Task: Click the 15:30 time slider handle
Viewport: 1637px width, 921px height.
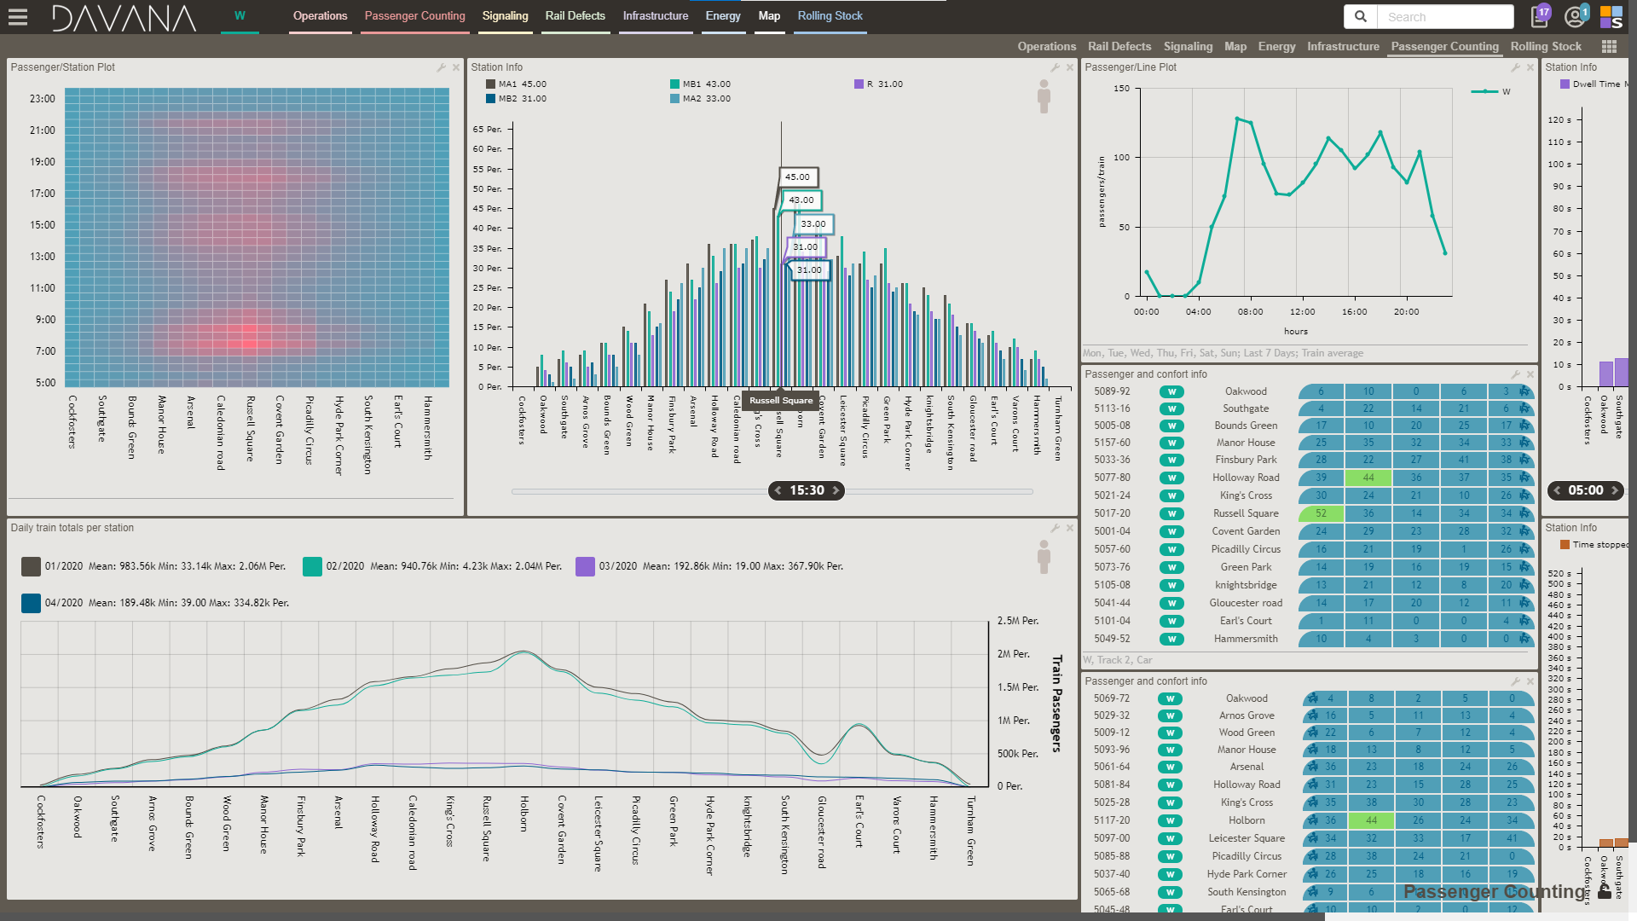Action: pyautogui.click(x=807, y=490)
